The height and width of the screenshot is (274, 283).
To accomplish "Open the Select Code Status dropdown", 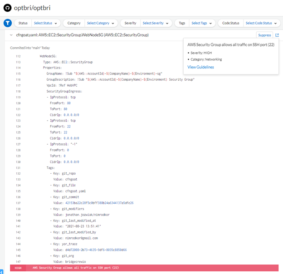I will tap(260, 23).
